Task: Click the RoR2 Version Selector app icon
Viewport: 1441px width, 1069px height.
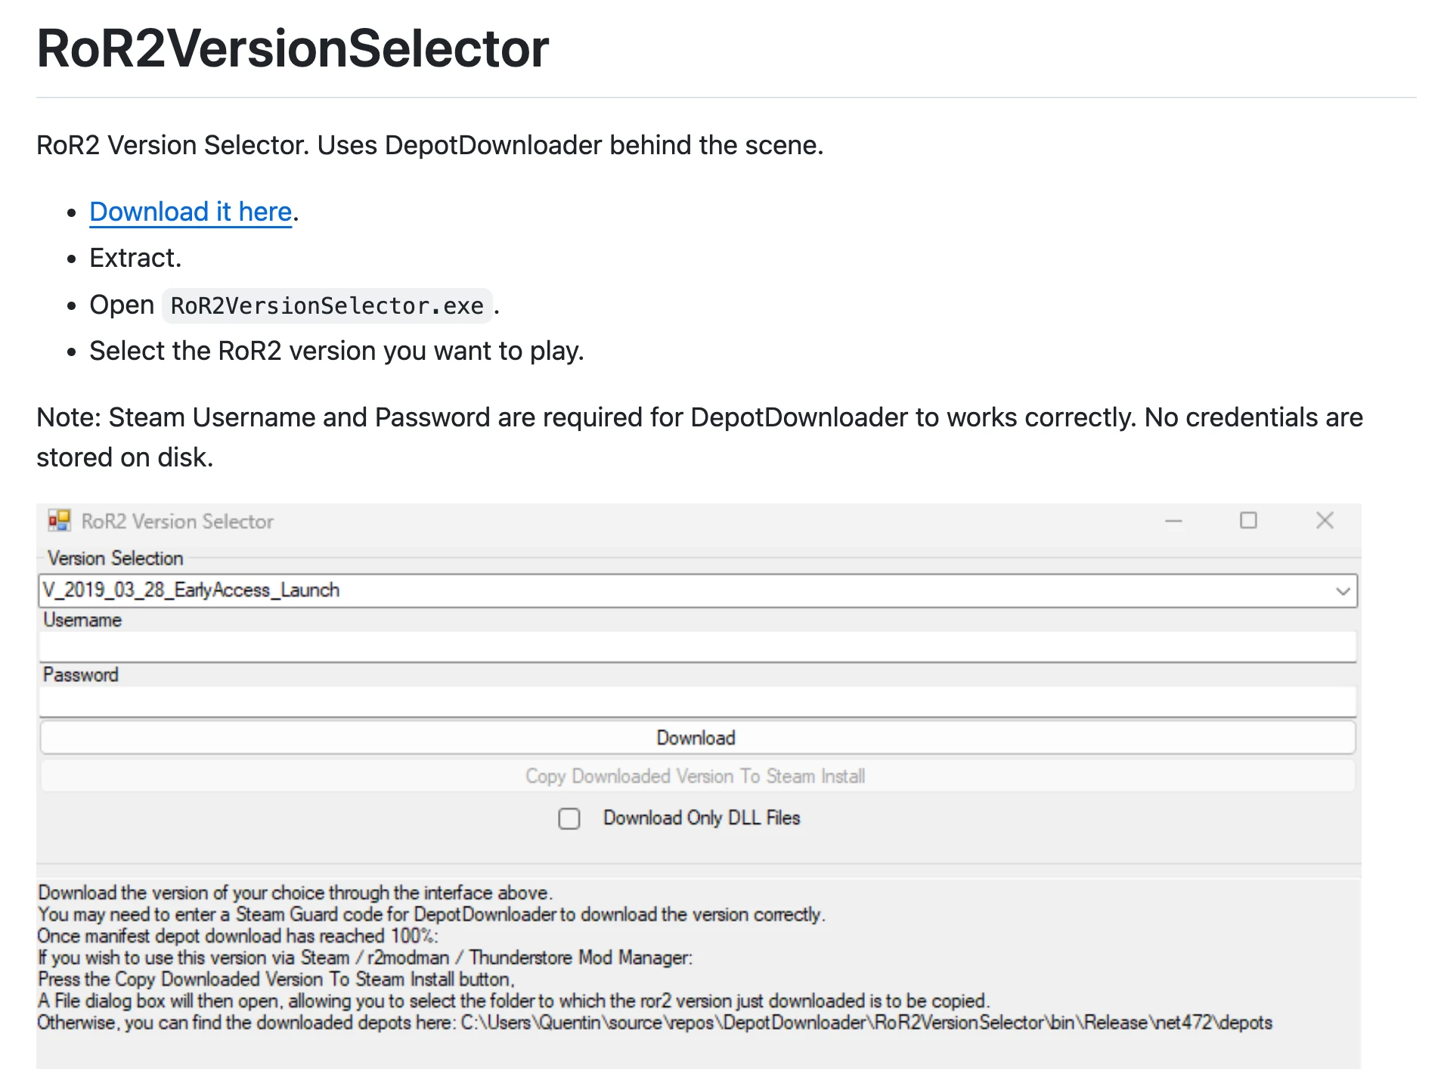Action: [59, 521]
